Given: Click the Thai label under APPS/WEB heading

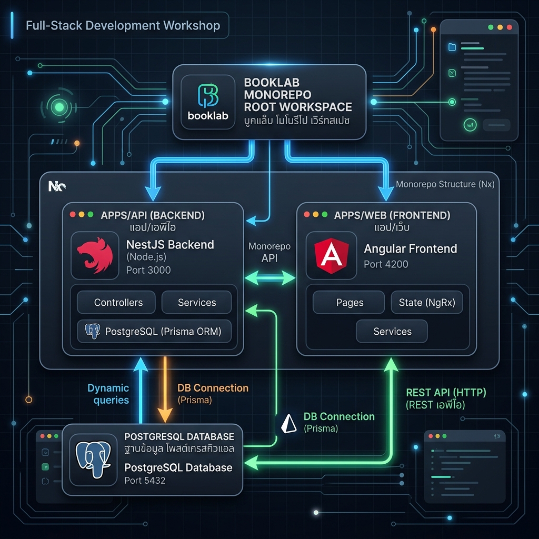Looking at the screenshot, I should pyautogui.click(x=392, y=227).
